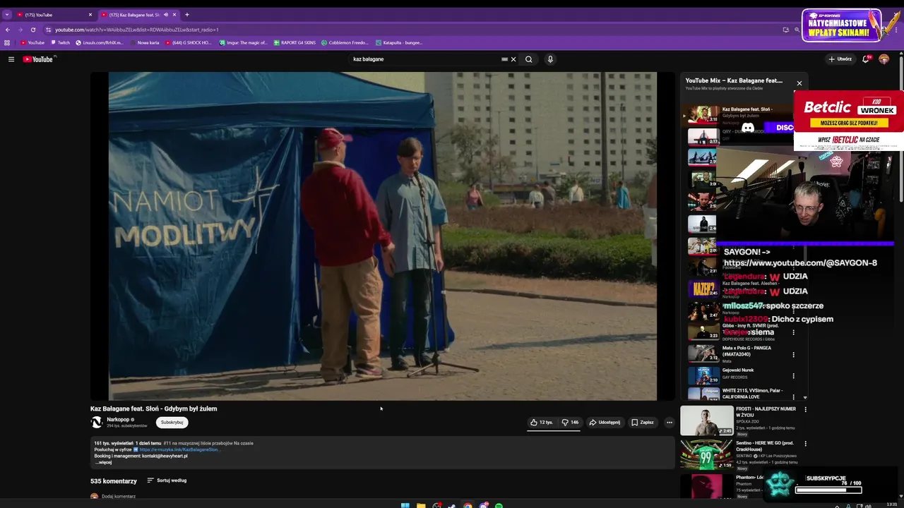The width and height of the screenshot is (904, 508).
Task: Open options for FROSTI recommended video
Action: click(805, 409)
